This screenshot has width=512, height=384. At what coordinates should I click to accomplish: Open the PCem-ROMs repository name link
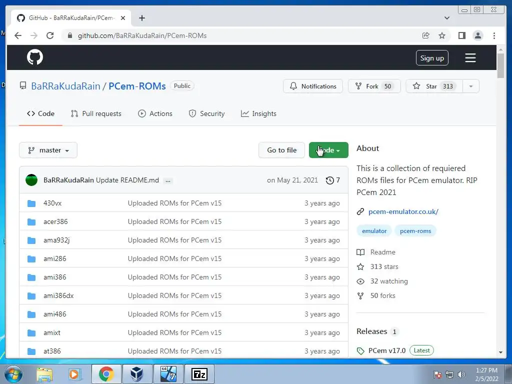click(137, 86)
